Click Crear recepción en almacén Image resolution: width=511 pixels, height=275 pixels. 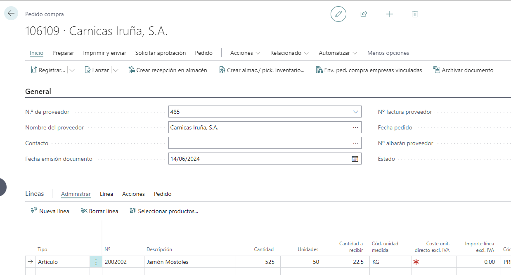(x=168, y=70)
